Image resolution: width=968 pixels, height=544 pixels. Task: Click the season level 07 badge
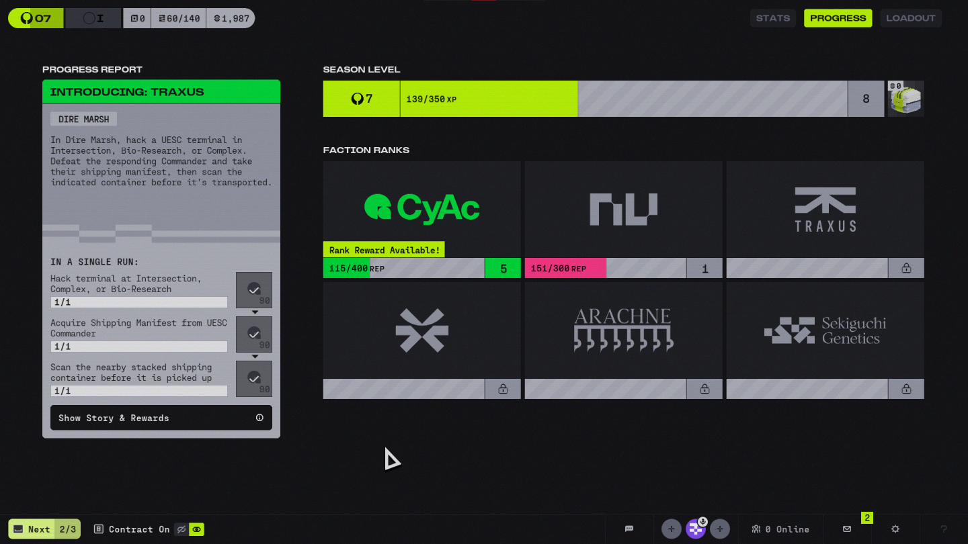point(36,18)
